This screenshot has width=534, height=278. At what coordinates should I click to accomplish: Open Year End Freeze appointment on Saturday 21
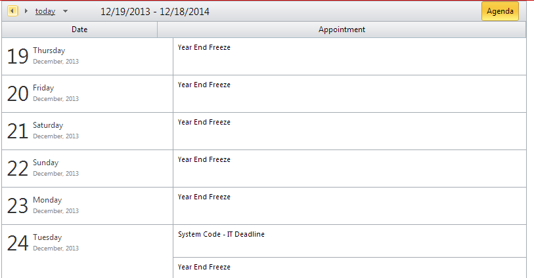pos(204,123)
